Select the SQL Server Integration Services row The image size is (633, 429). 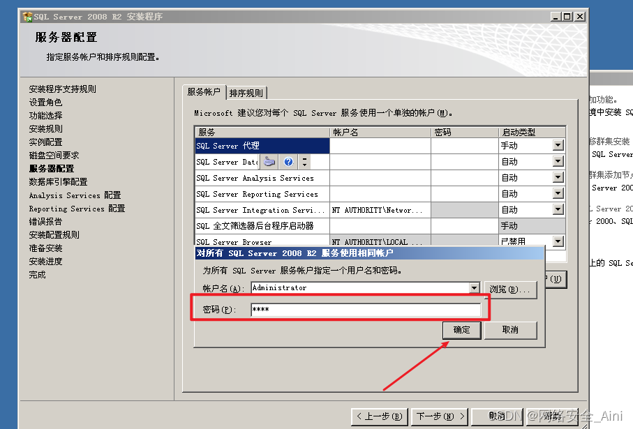tap(262, 210)
